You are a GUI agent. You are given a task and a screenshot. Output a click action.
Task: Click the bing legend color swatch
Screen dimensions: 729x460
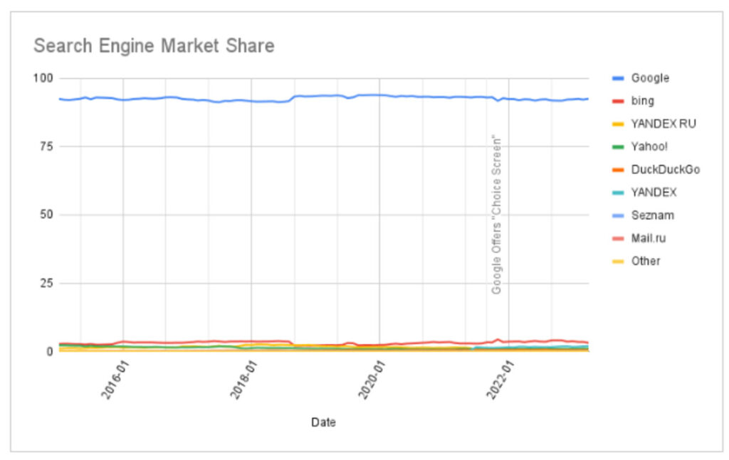(618, 101)
